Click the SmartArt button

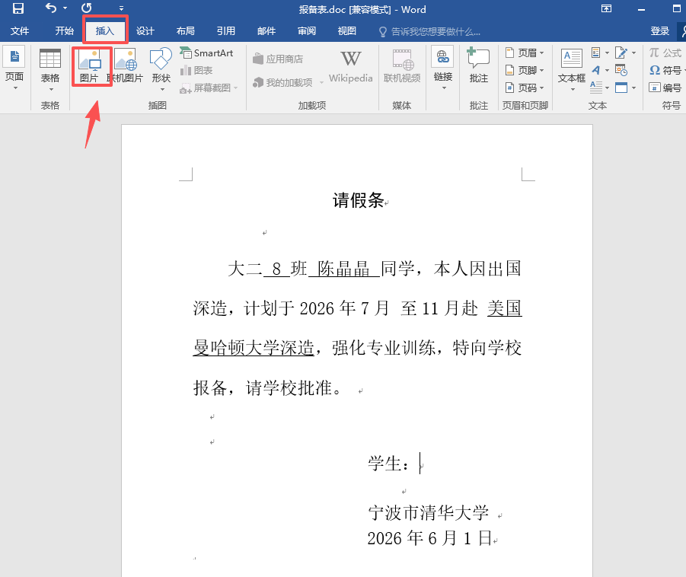click(x=206, y=53)
